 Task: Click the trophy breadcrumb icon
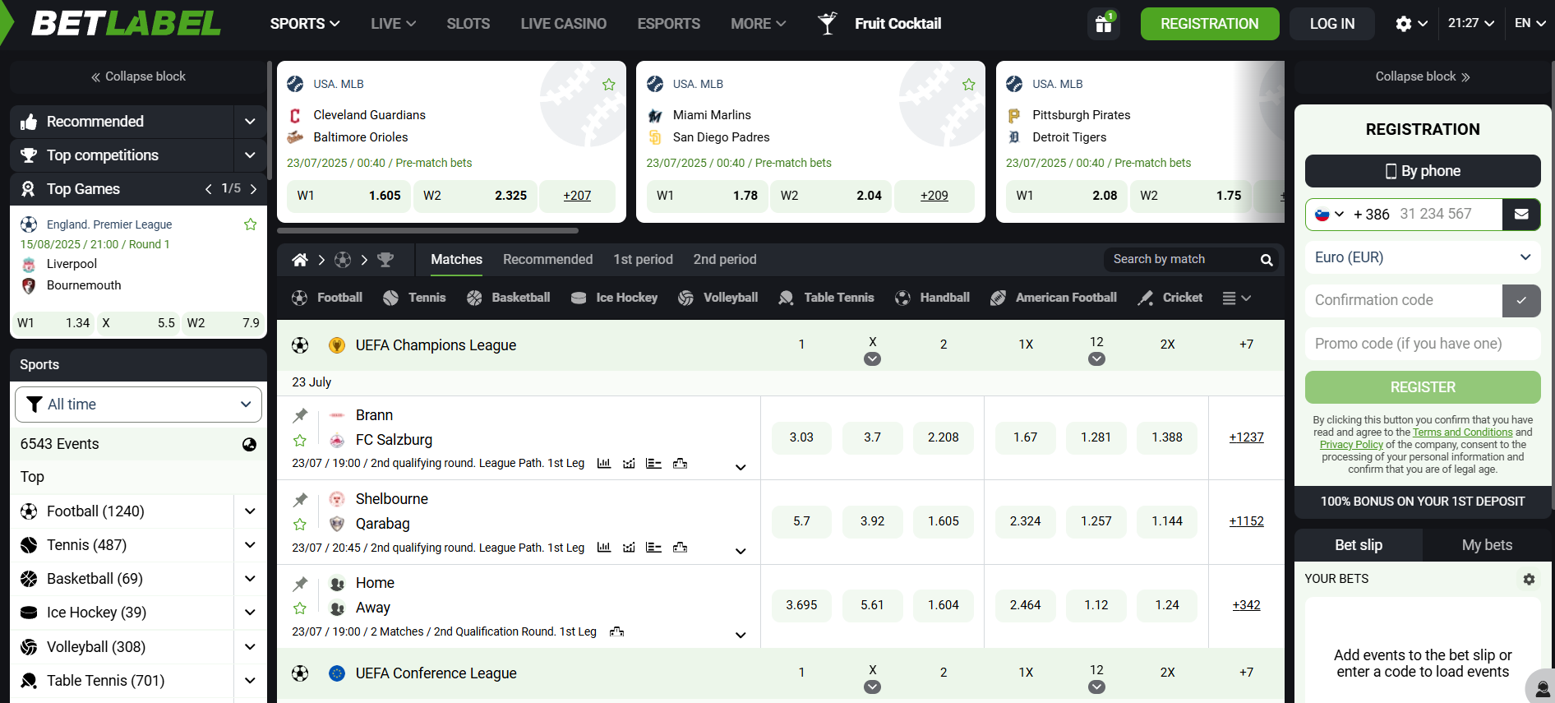point(385,260)
